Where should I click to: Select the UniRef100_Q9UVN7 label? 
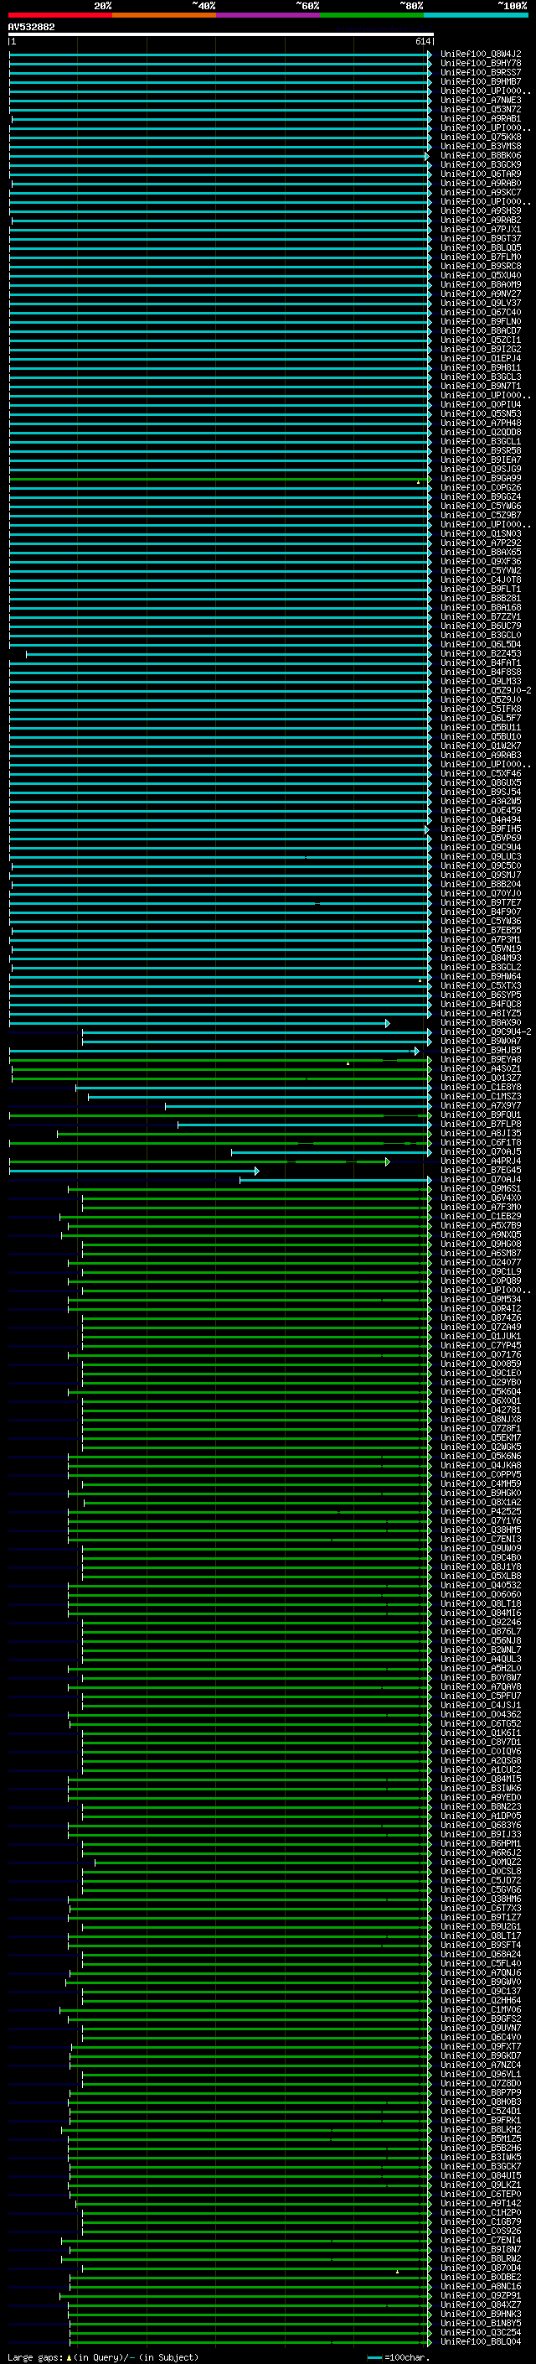click(481, 2029)
